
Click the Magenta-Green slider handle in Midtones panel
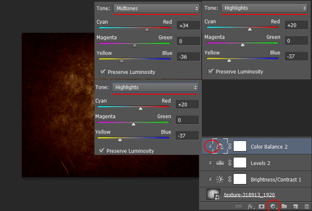[x=135, y=45]
